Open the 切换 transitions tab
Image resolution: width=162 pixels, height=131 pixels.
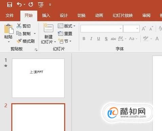click(82, 15)
